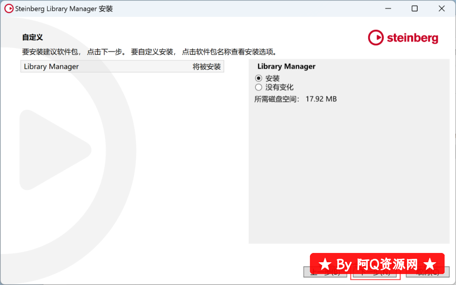
Task: Click the Library Manager package row
Action: coord(122,67)
